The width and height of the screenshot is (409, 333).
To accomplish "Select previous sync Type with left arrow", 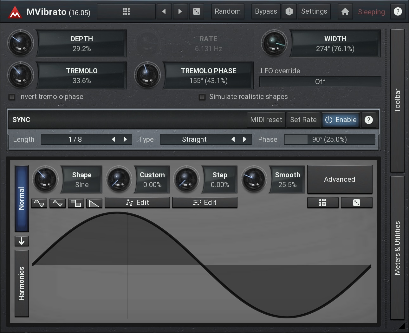I will [x=233, y=139].
